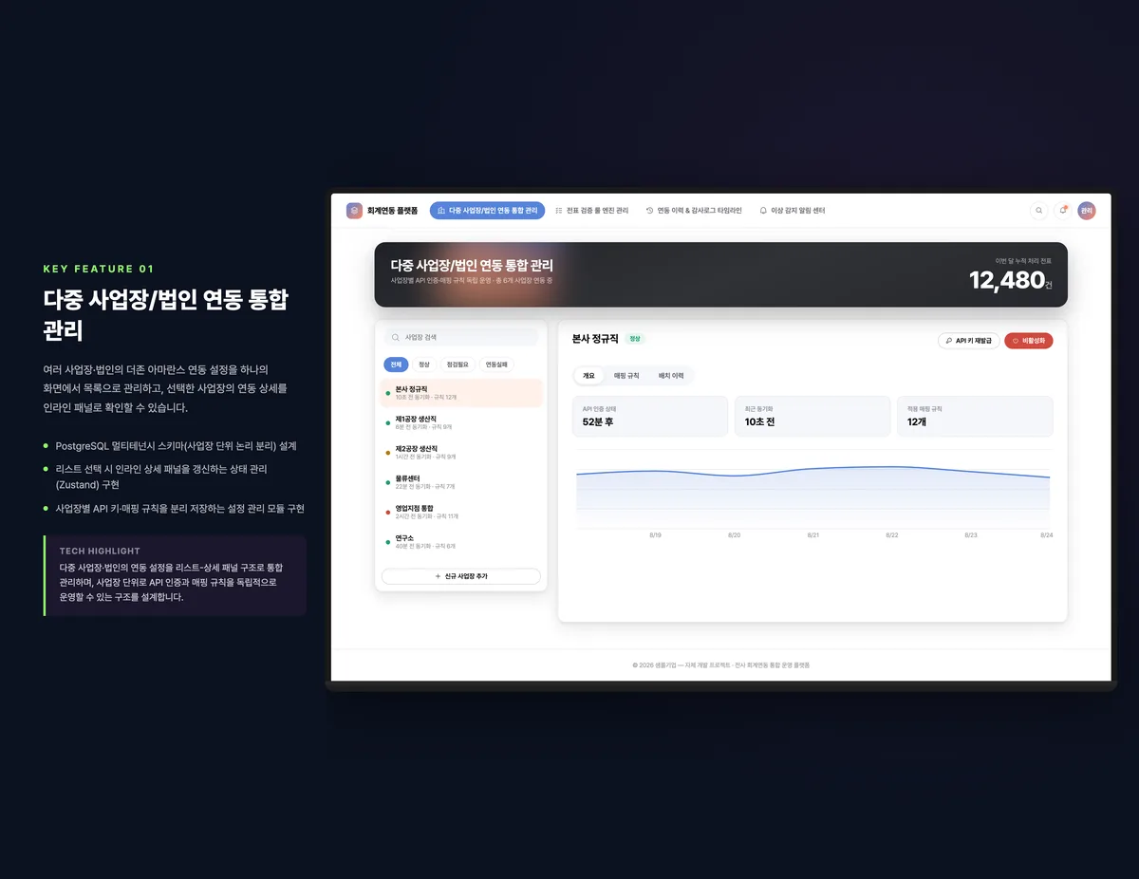Click the search magnifier icon in top bar

[x=1039, y=211]
